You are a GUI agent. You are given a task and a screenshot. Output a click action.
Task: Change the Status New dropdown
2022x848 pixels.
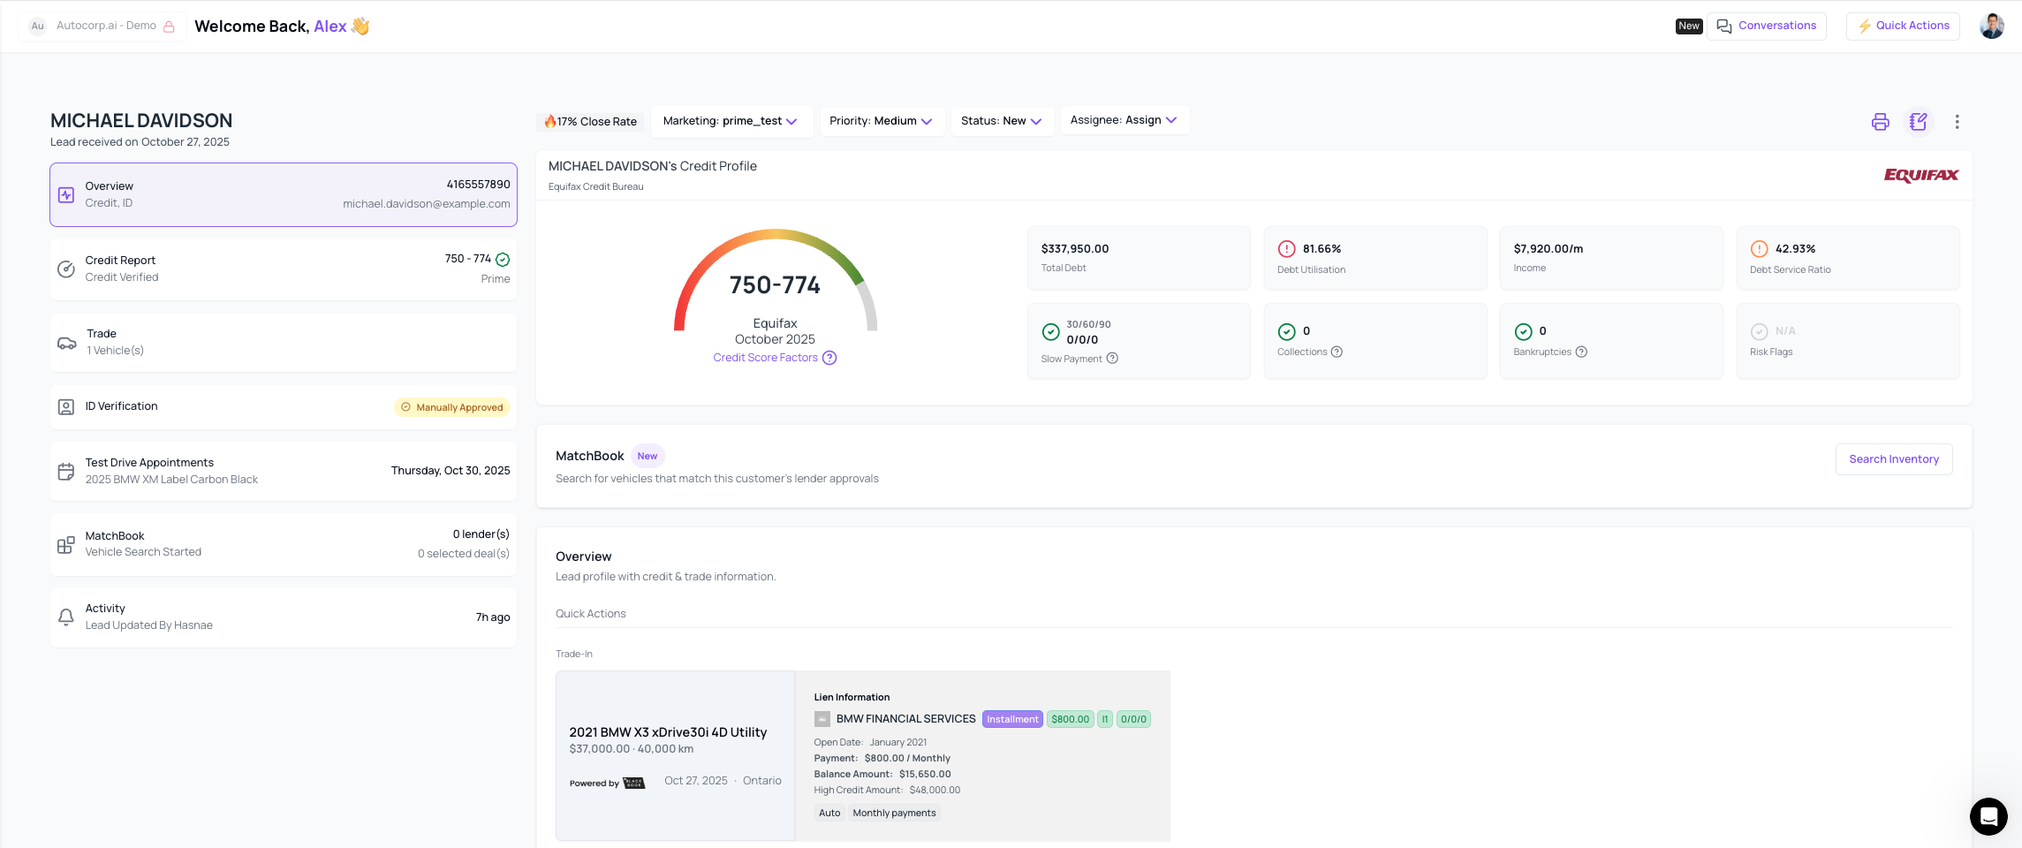(1001, 121)
